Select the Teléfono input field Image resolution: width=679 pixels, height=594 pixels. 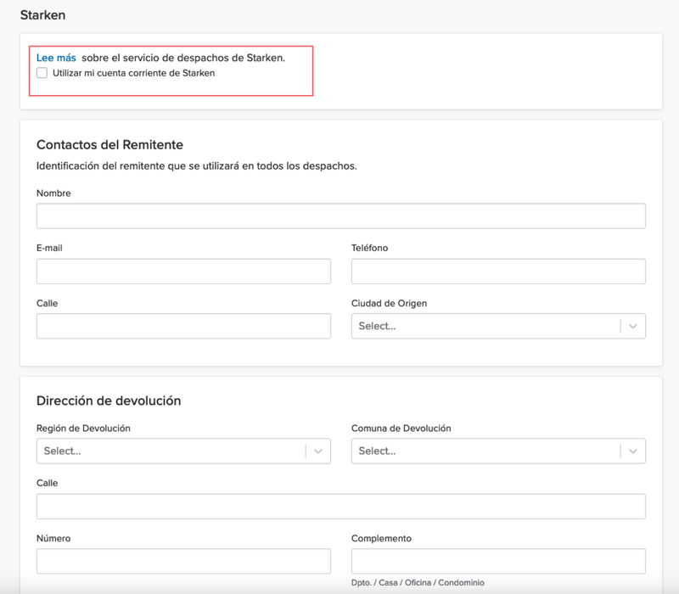coord(498,272)
